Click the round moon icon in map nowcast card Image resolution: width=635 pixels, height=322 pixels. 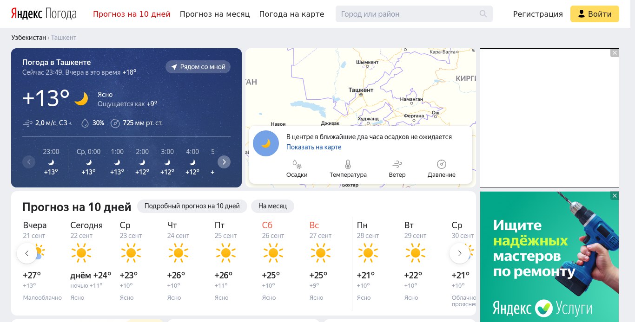coord(266,143)
